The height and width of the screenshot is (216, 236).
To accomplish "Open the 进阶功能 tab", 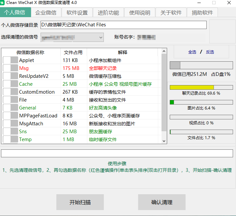I will (x=108, y=13).
